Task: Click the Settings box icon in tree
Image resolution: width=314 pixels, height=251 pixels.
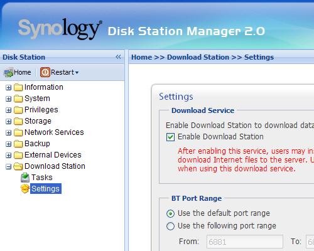Action: point(25,189)
